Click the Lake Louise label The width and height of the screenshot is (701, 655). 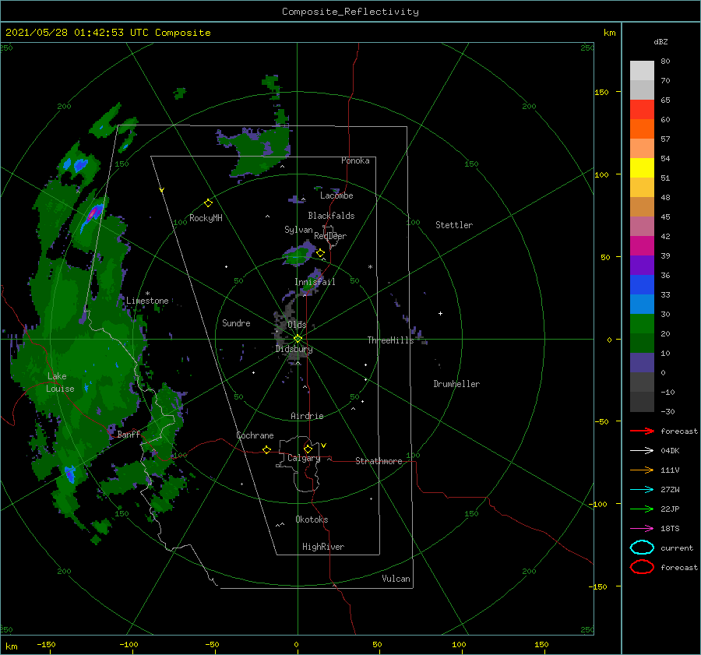click(60, 382)
